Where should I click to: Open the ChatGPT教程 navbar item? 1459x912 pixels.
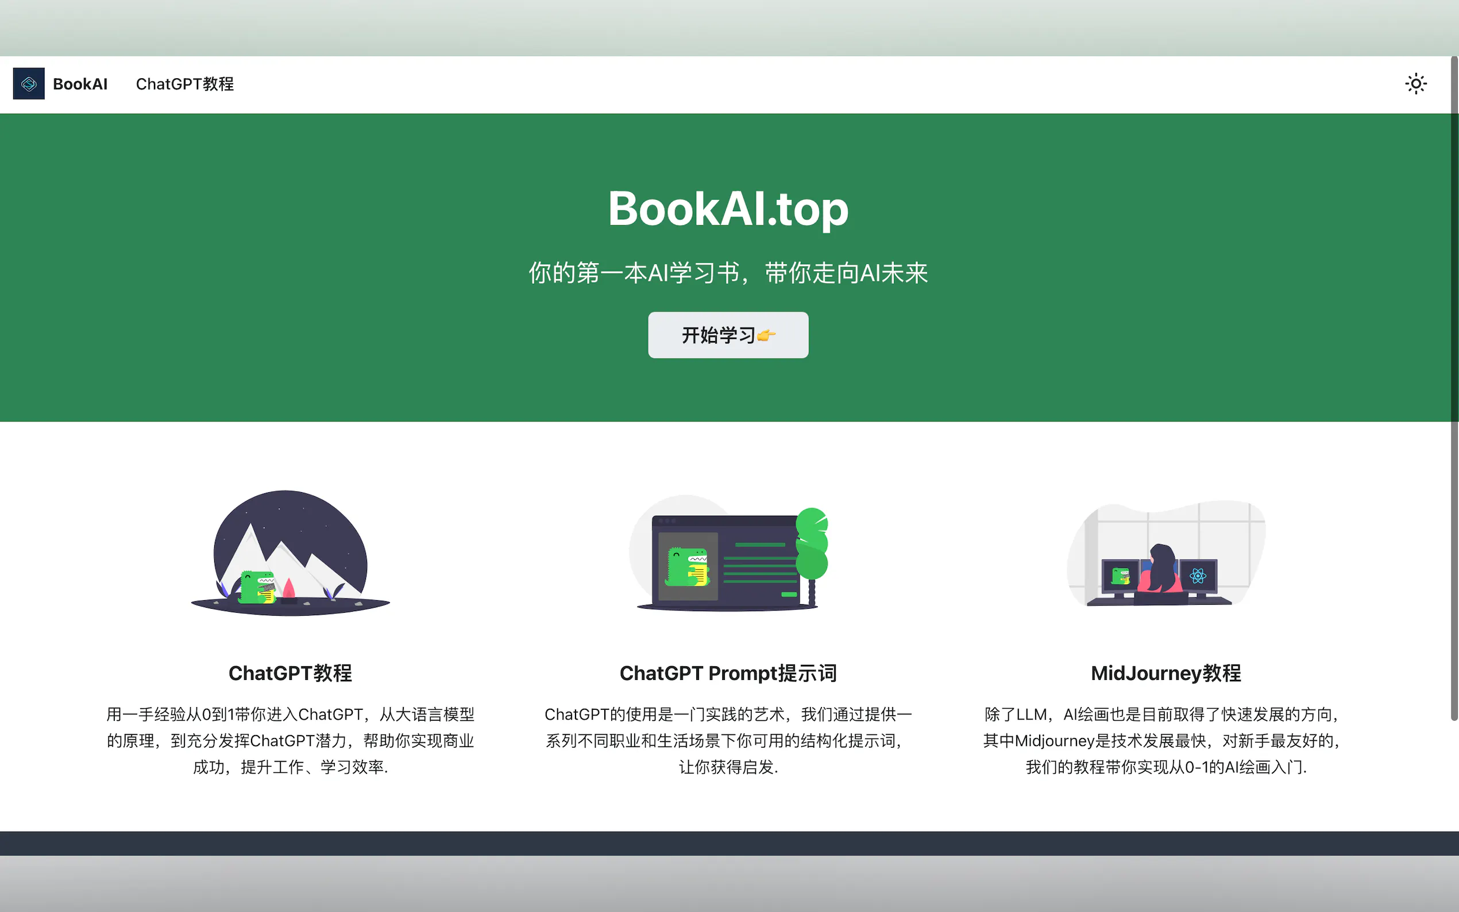(184, 84)
